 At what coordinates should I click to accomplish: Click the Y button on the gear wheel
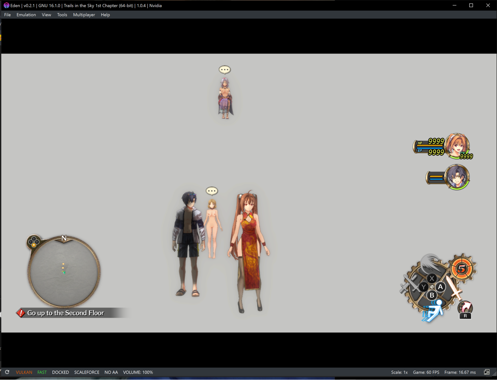click(x=424, y=287)
